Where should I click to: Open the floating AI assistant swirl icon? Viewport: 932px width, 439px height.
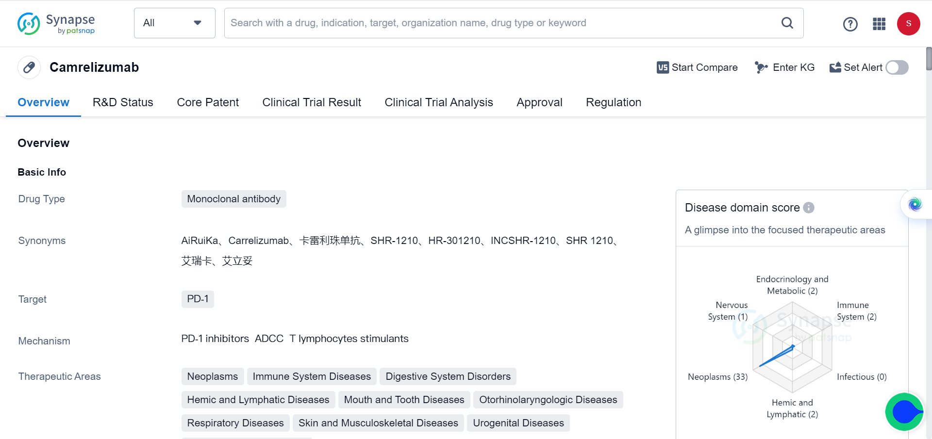[x=915, y=204]
